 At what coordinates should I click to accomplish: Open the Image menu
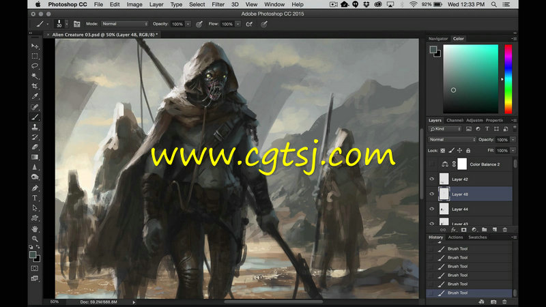point(134,5)
